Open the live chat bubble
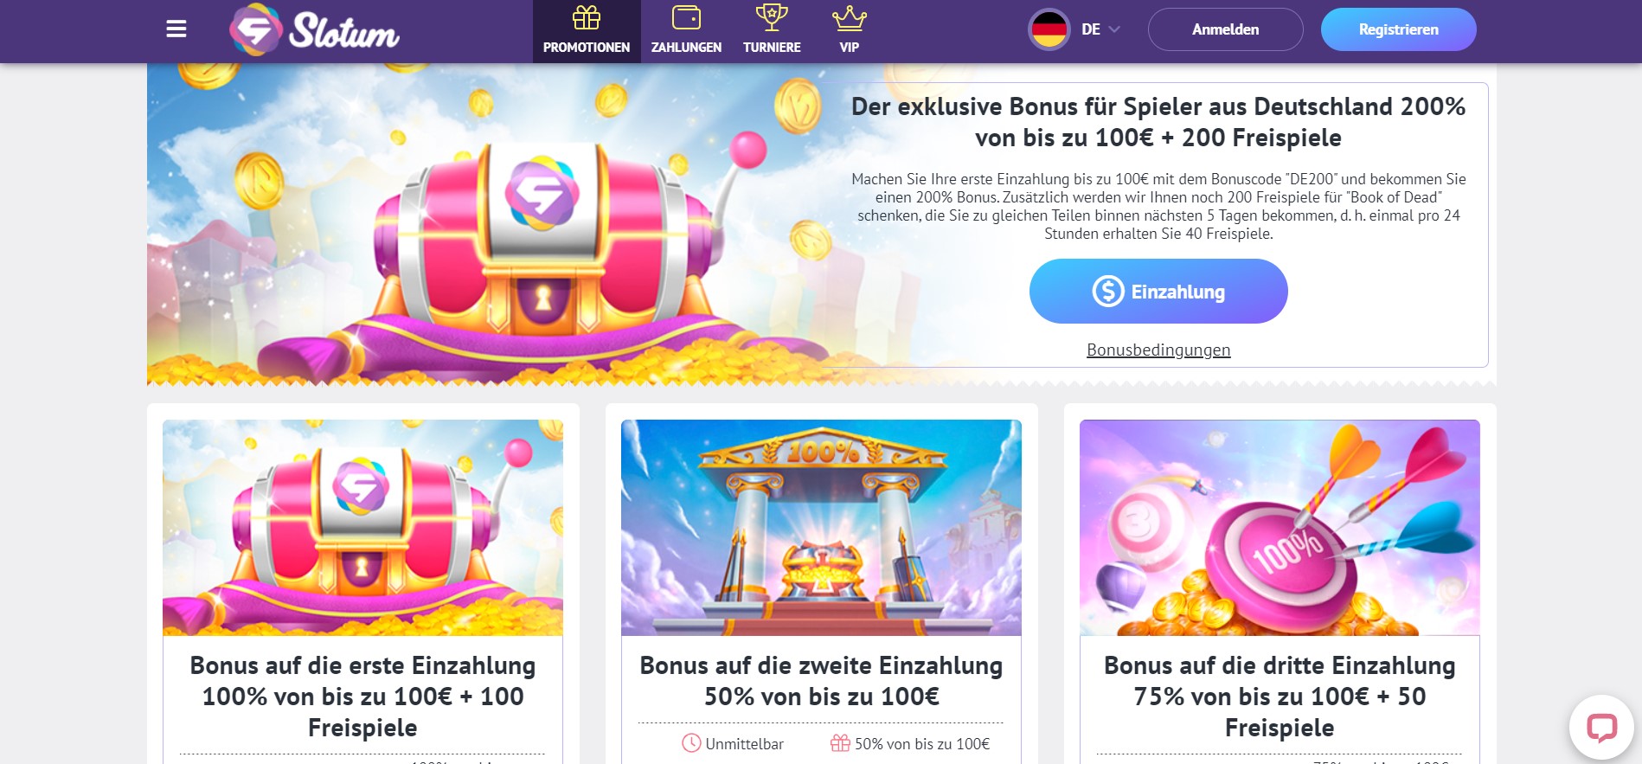Image resolution: width=1642 pixels, height=764 pixels. coord(1601,727)
